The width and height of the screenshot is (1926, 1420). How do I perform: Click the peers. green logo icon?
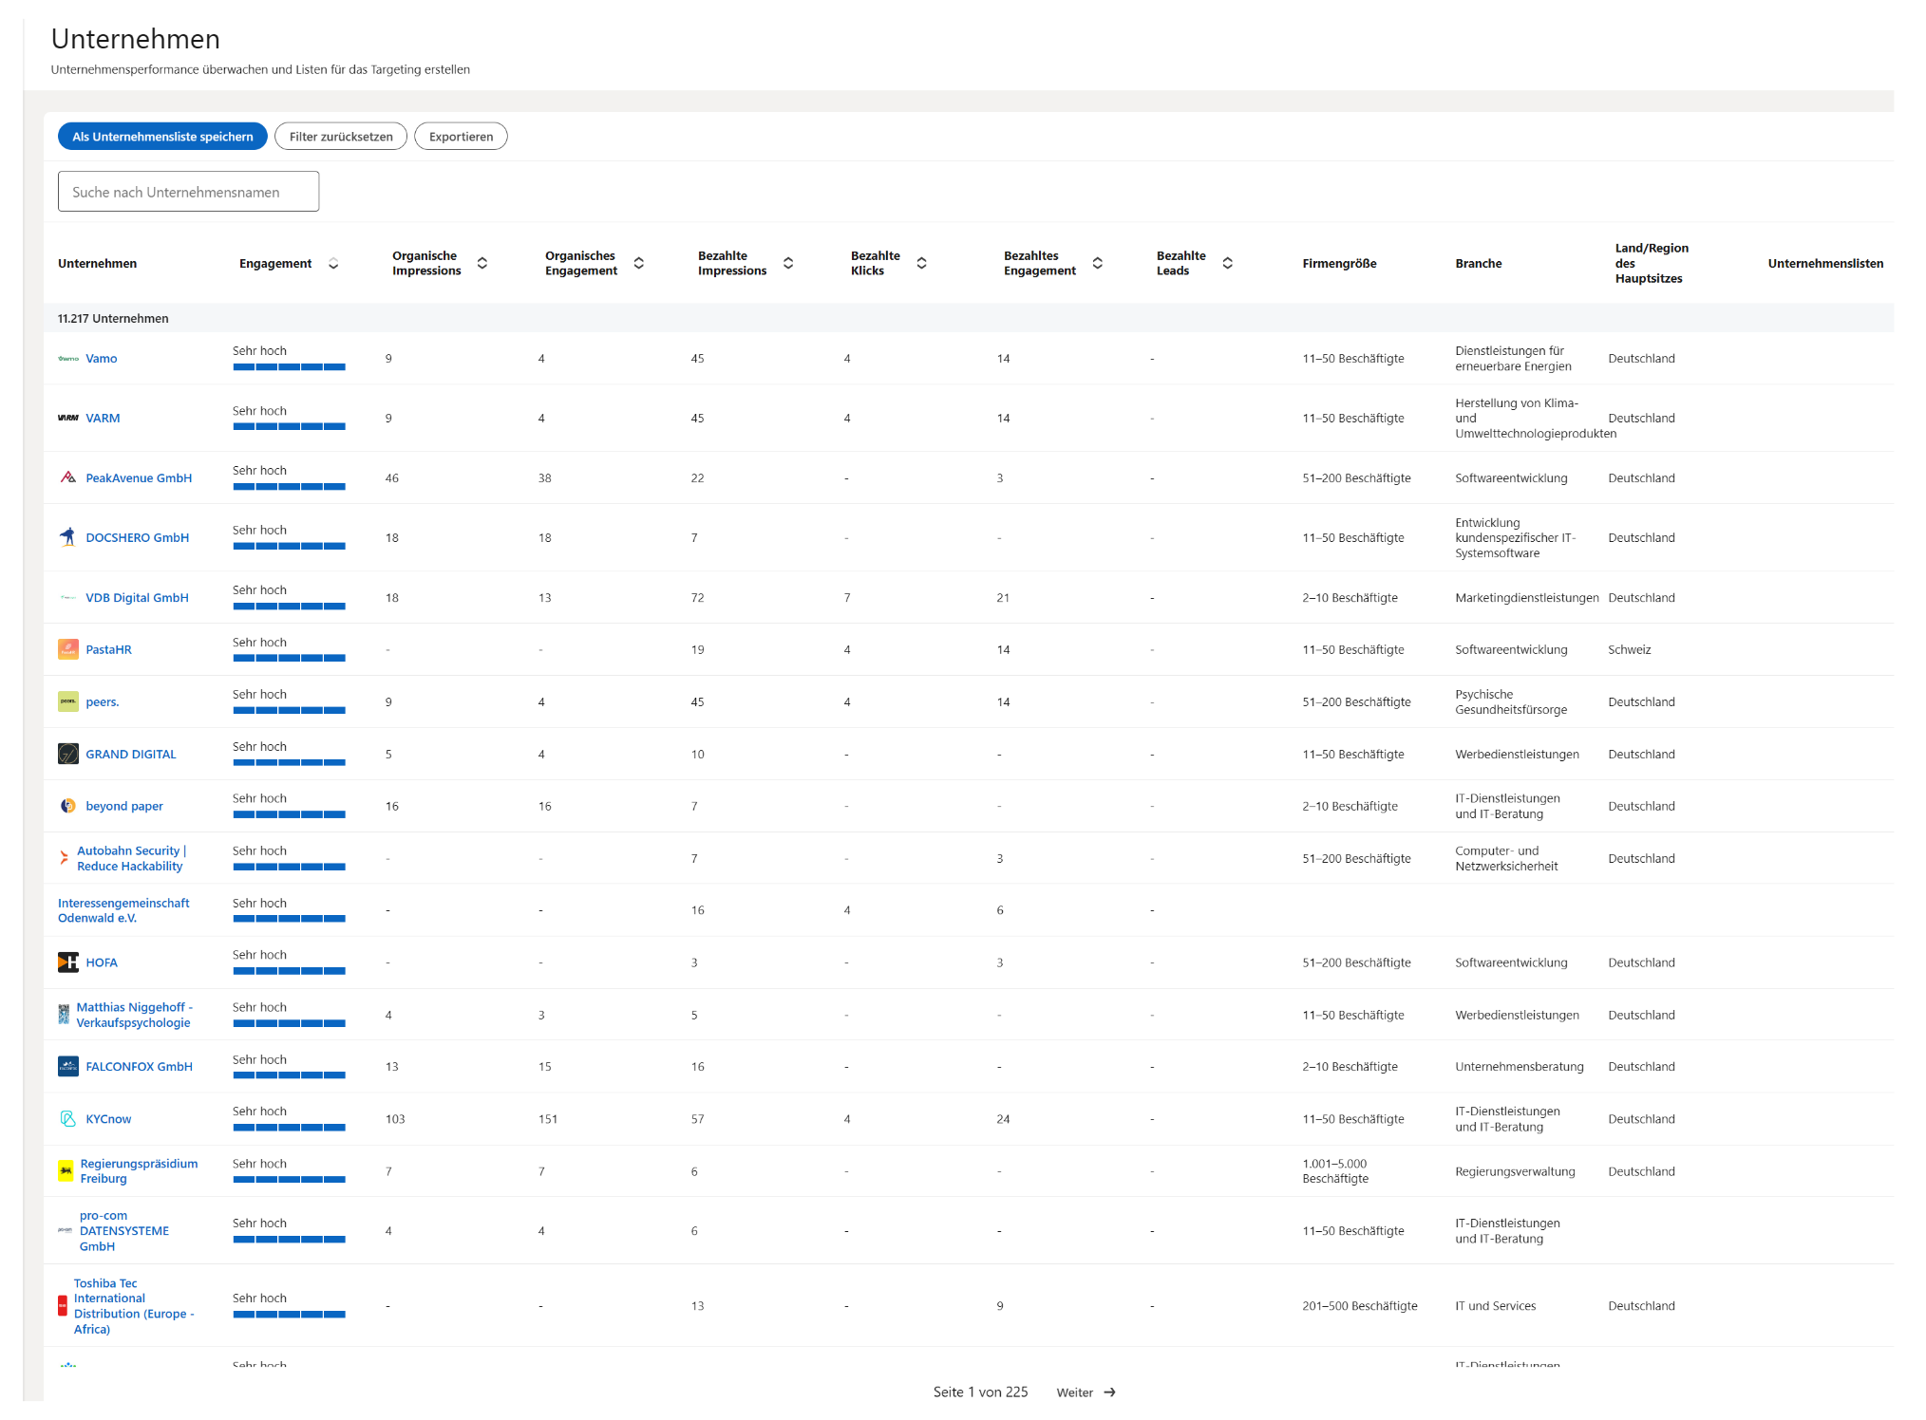68,701
